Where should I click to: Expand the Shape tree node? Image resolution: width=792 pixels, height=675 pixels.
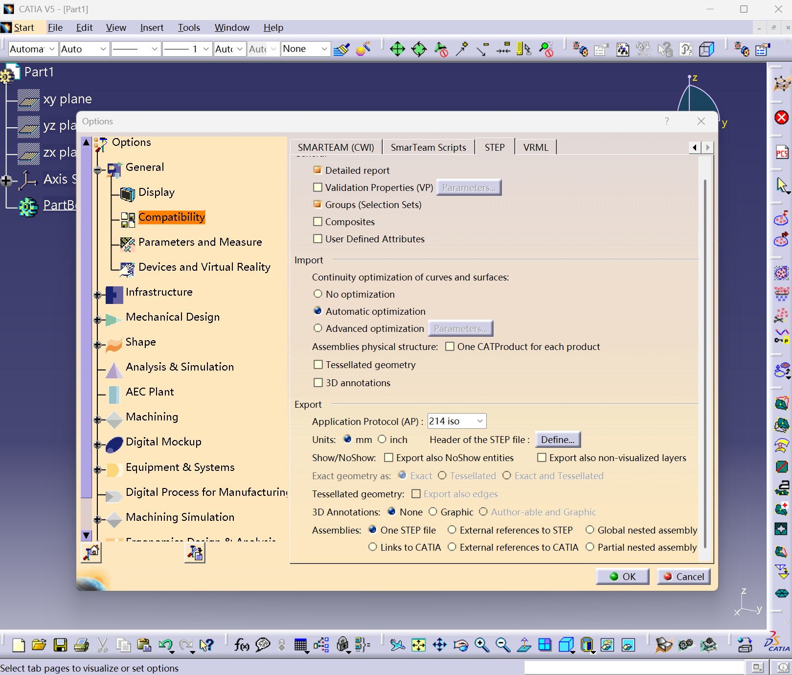97,345
